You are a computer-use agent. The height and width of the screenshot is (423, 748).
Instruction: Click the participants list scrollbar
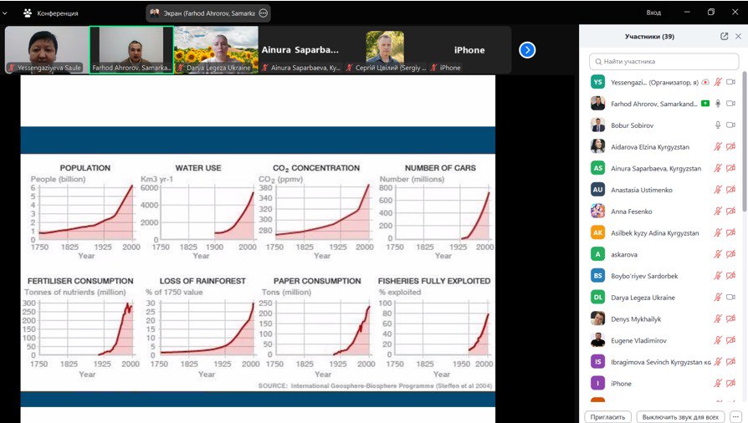tap(745, 141)
